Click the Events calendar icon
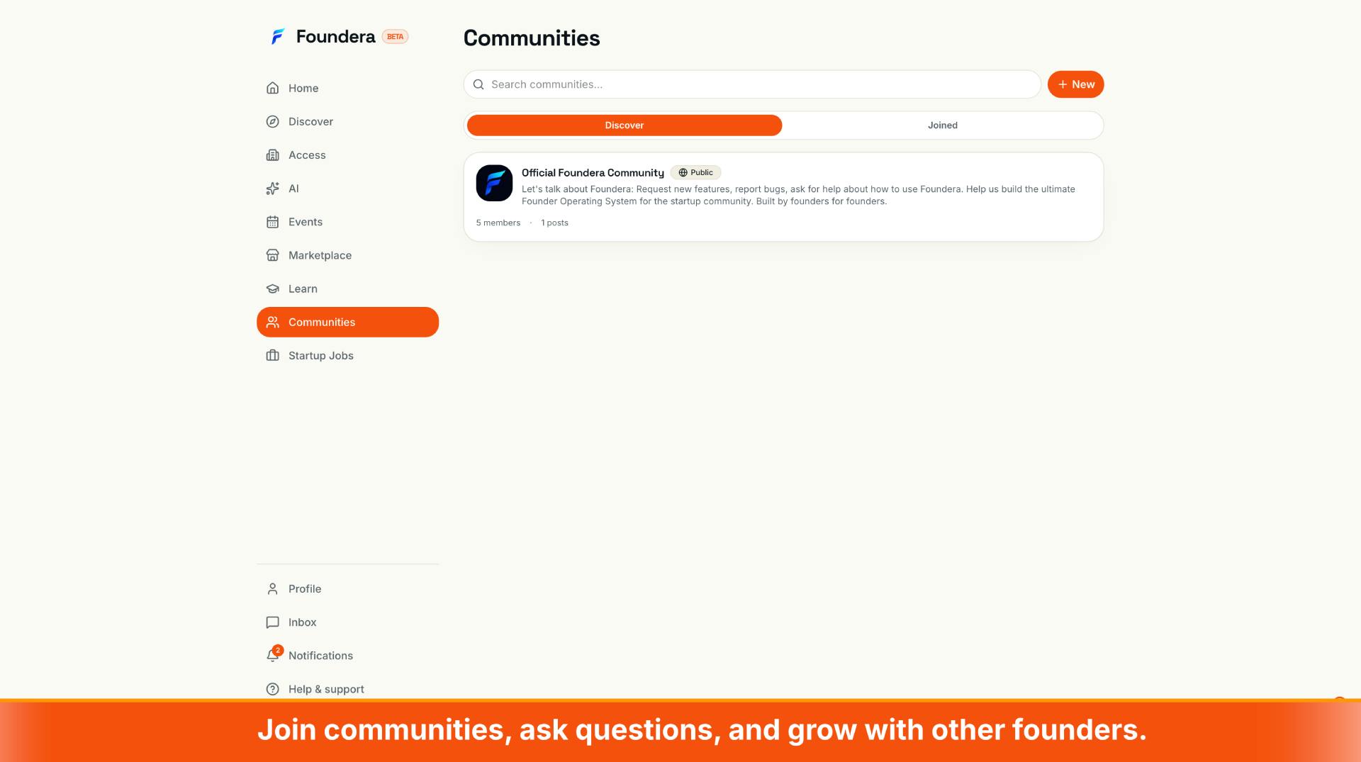Image resolution: width=1361 pixels, height=762 pixels. [272, 222]
